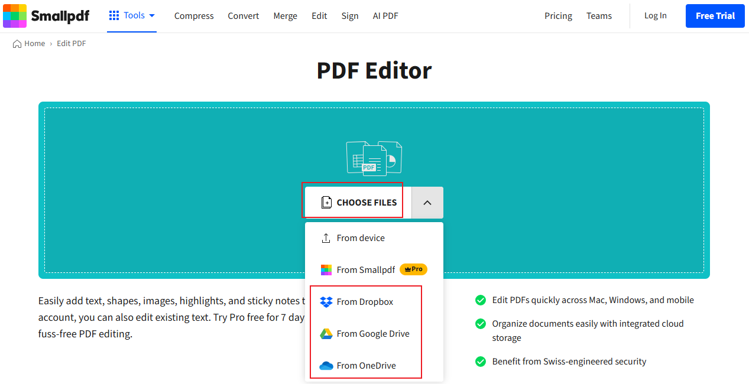Select the Google Drive icon in upload menu
The height and width of the screenshot is (384, 749).
pyautogui.click(x=325, y=333)
